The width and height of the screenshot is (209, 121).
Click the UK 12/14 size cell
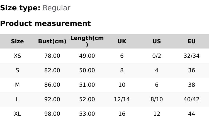122,99
